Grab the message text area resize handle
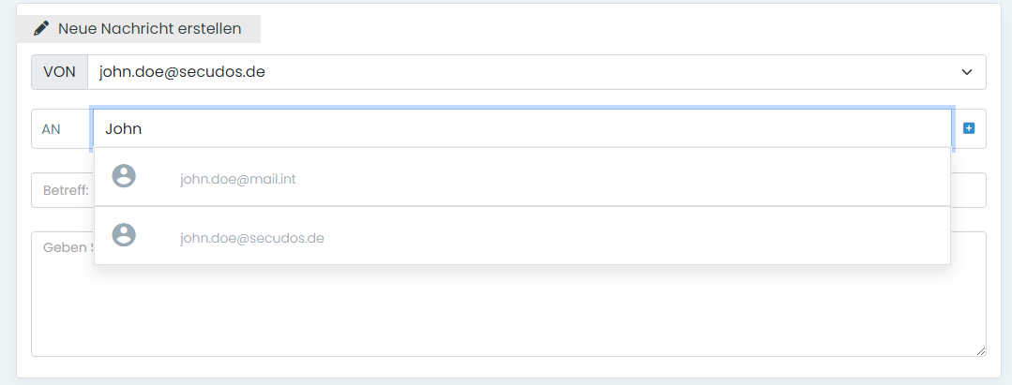Image resolution: width=1012 pixels, height=385 pixels. [981, 351]
